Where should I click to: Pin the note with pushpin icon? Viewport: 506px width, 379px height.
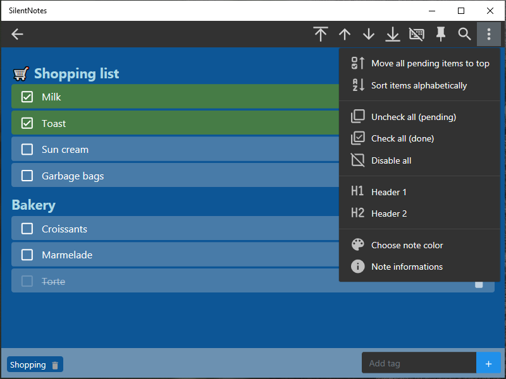441,34
